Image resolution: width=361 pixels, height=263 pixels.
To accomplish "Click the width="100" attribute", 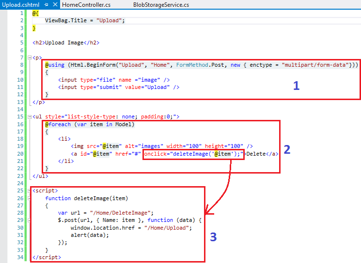I will tap(184, 146).
